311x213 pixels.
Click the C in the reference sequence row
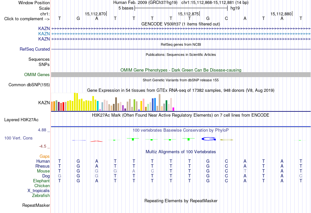[x=226, y=18]
